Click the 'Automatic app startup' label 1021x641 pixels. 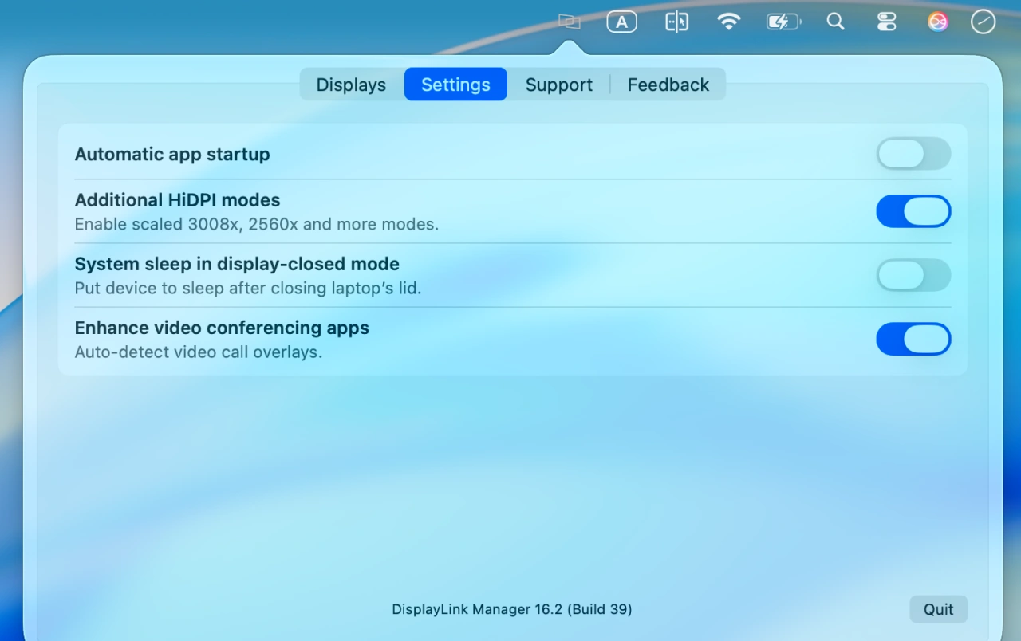(x=172, y=154)
